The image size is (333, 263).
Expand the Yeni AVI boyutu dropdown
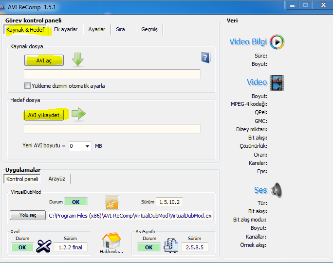(88, 146)
